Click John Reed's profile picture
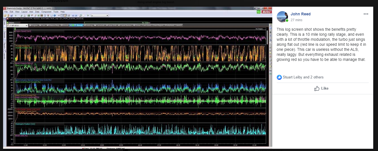Screen dimensions: 378x151 click(282, 17)
